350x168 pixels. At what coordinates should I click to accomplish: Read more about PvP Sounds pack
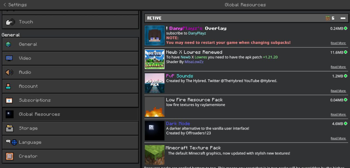click(338, 91)
